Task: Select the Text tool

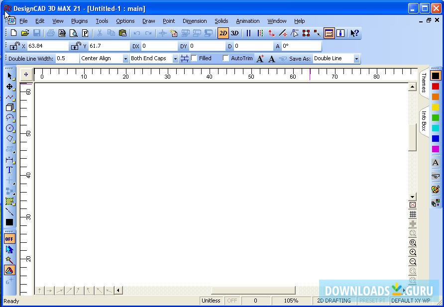Action: [x=9, y=170]
